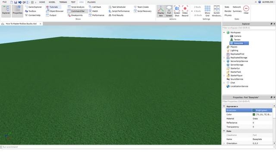This screenshot has width=276, height=155.
Task: Select 16 Studs grid setting
Action: coord(198,15)
